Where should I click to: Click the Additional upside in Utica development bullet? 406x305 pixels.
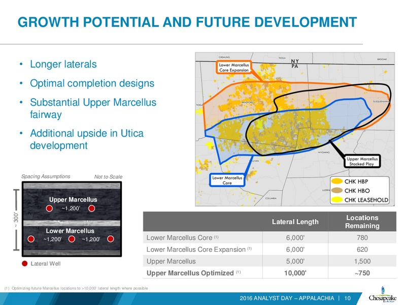(86, 139)
